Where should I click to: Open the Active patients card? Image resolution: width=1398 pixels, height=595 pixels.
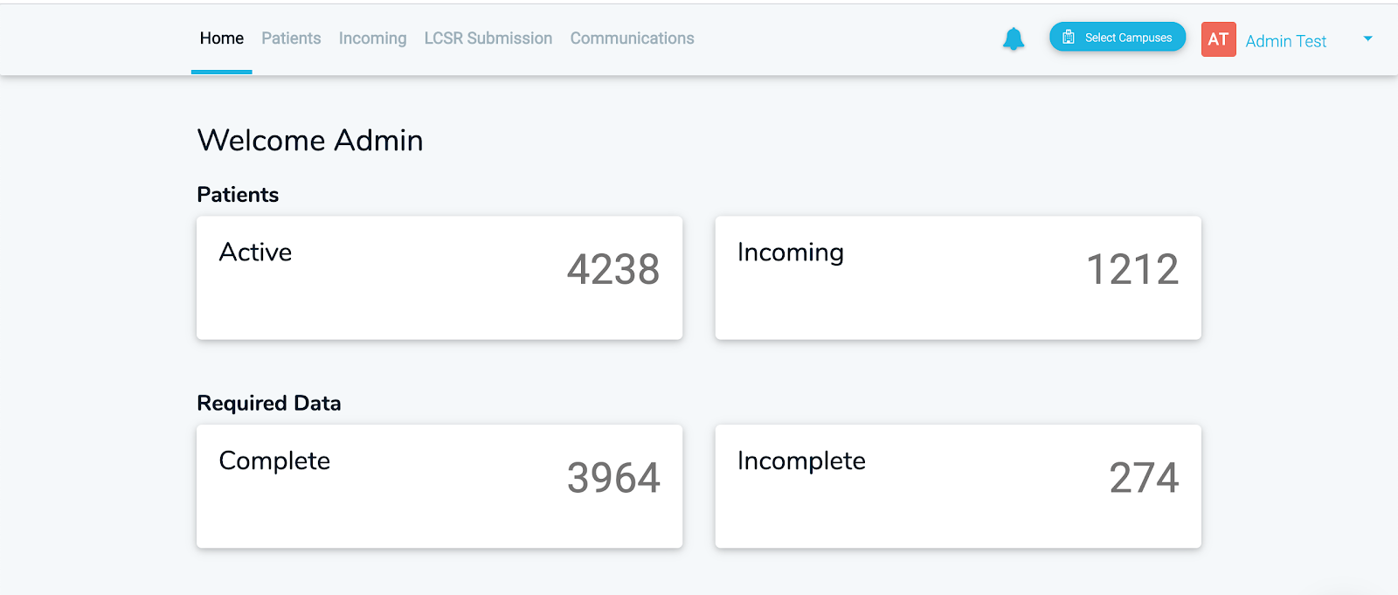coord(439,278)
